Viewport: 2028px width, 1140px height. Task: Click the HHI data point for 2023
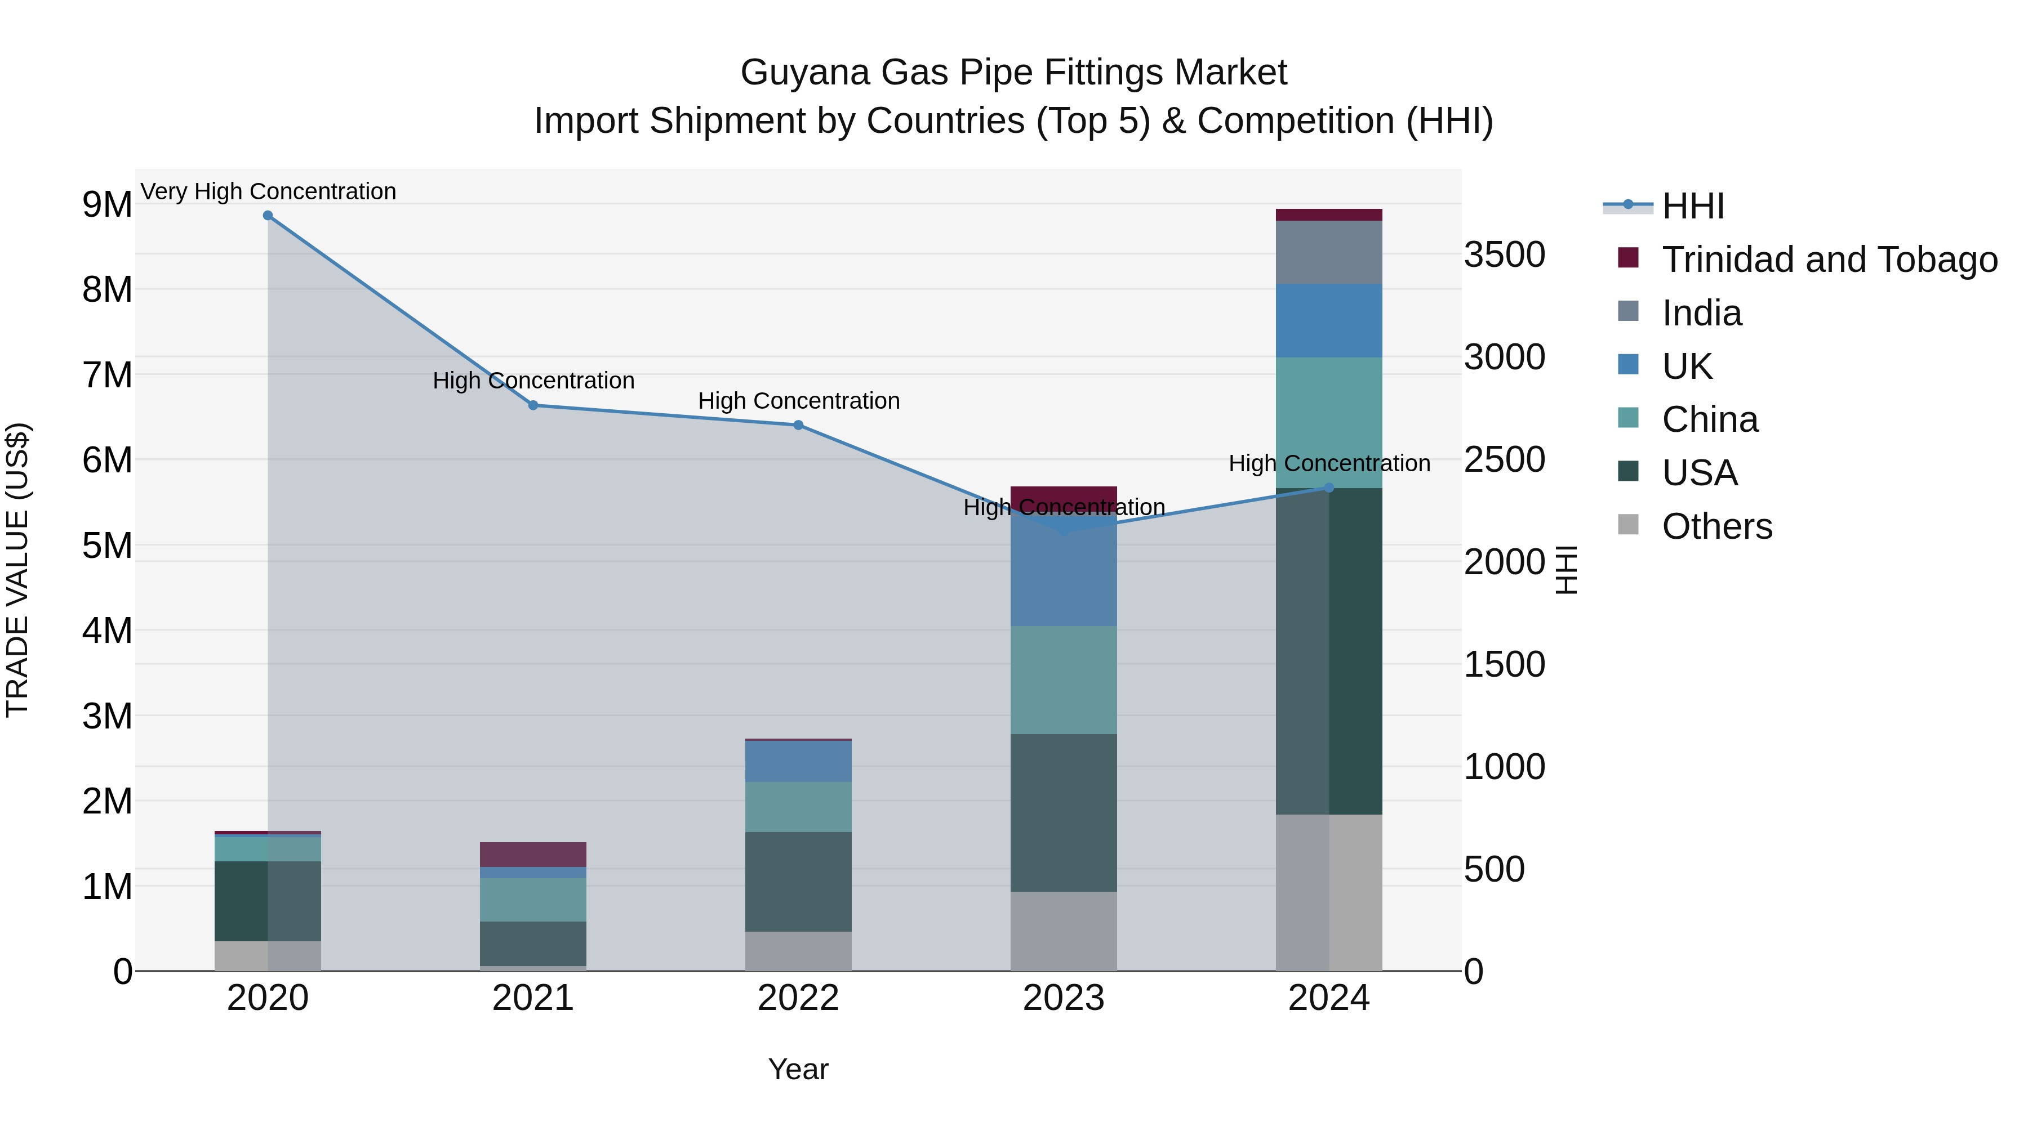click(x=1064, y=531)
